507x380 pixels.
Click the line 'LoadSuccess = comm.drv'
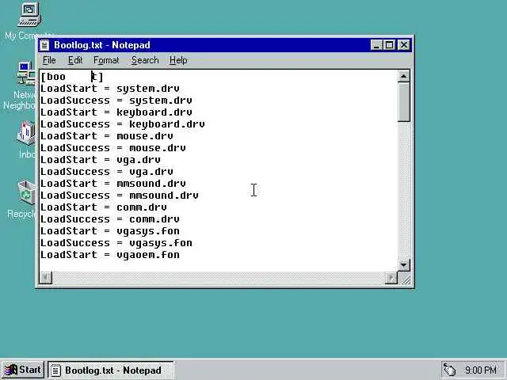point(110,219)
